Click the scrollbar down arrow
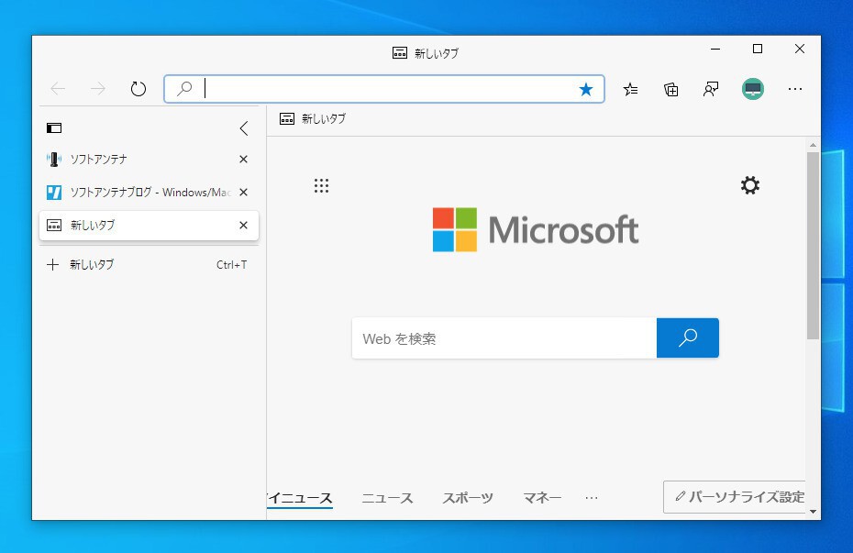Screen dimensions: 853x553 point(813,512)
